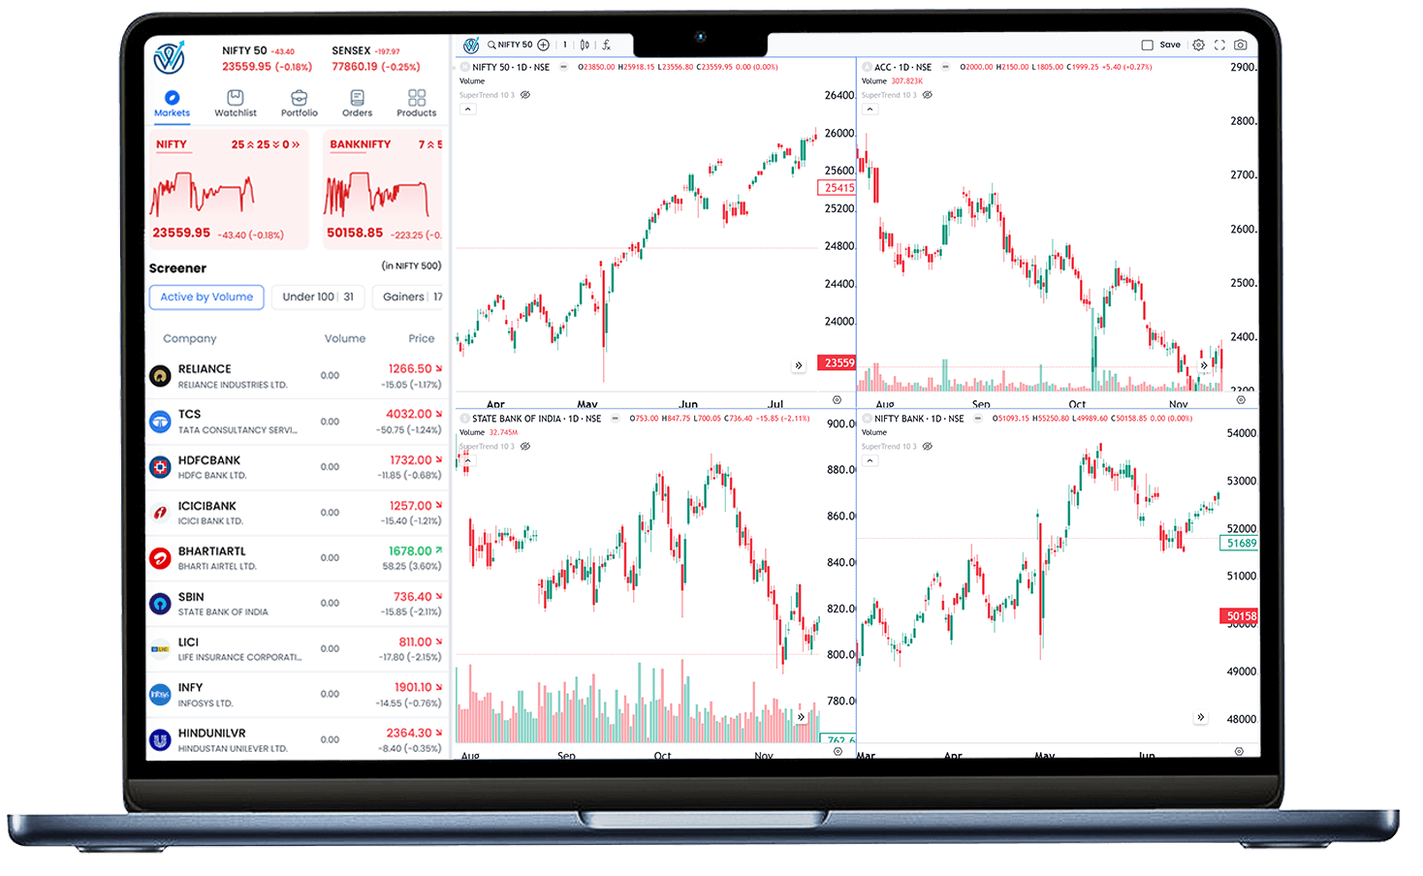1423x876 pixels.
Task: Click minus icon beside State Bank chart title
Action: tap(616, 419)
